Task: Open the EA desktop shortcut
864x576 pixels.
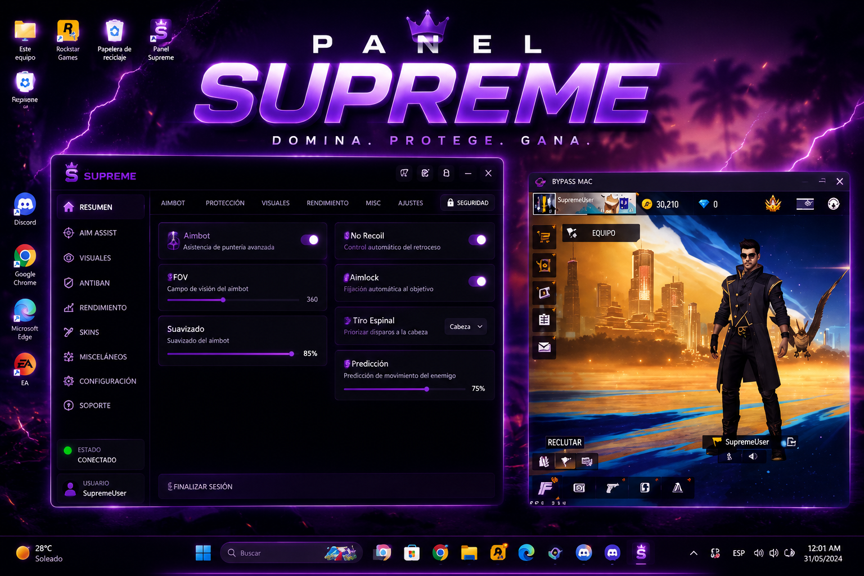Action: (25, 370)
